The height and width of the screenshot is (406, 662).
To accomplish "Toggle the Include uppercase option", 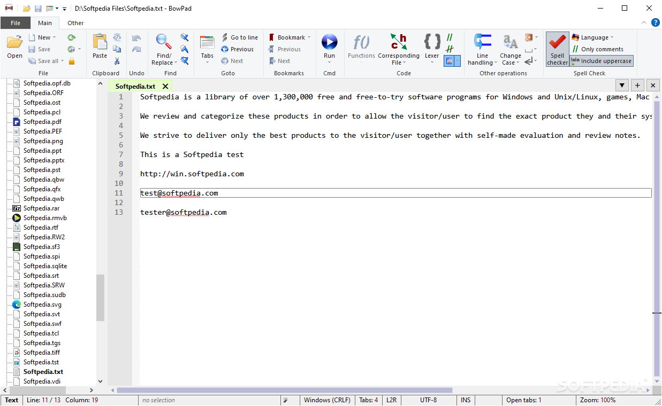I will pyautogui.click(x=602, y=61).
